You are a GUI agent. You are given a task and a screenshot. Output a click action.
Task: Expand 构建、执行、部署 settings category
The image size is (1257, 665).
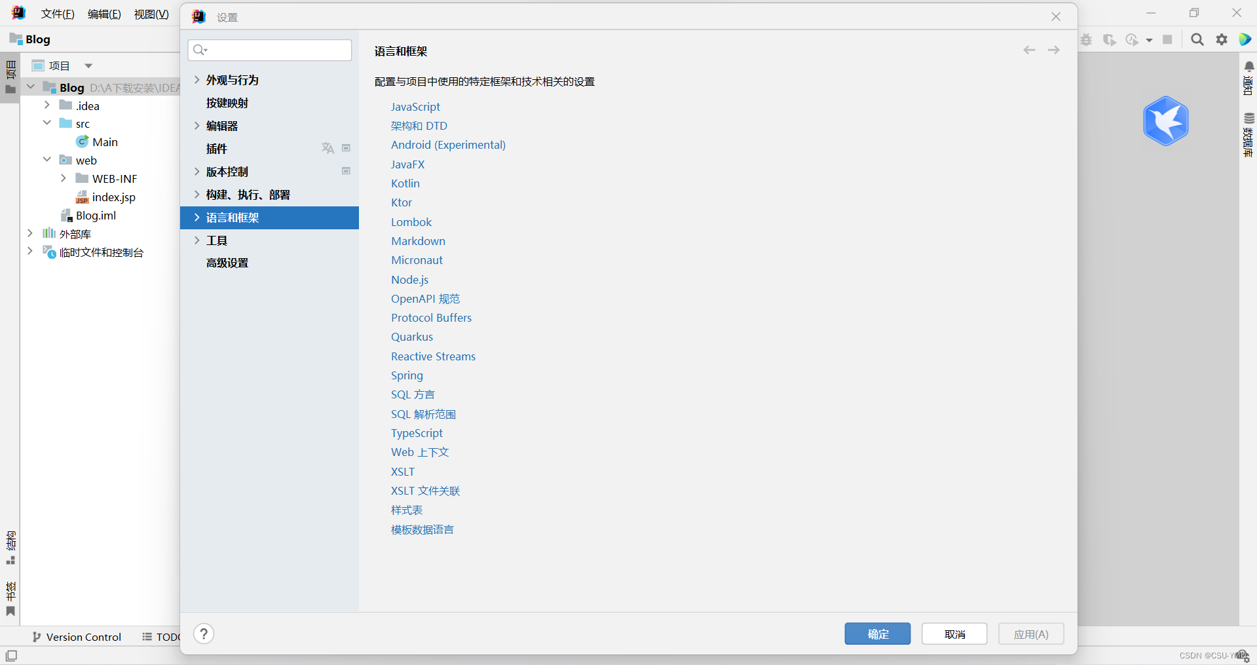coord(197,195)
